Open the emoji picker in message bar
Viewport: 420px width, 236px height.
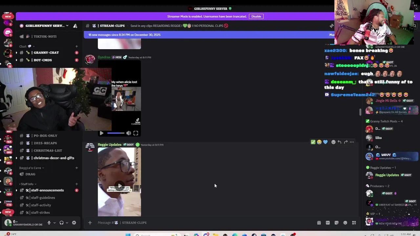point(345,223)
